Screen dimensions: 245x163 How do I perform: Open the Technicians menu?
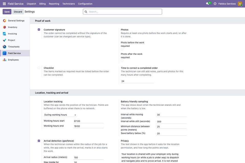[x=68, y=4]
